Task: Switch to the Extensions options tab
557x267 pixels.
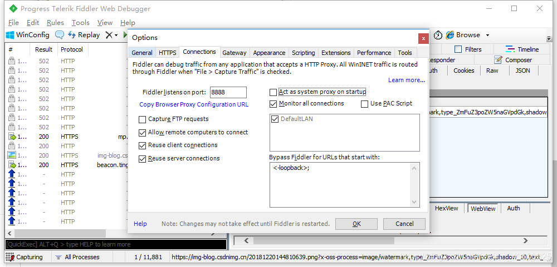Action: pyautogui.click(x=336, y=53)
